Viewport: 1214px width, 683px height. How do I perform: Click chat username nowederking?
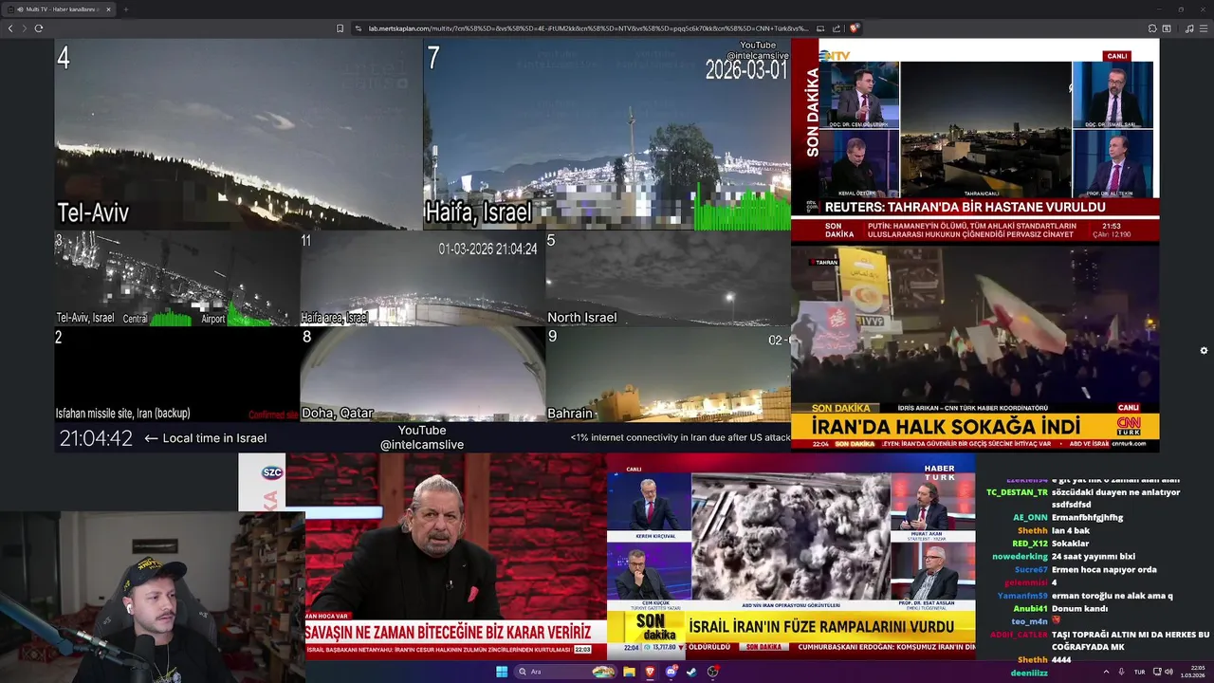[x=1020, y=557]
